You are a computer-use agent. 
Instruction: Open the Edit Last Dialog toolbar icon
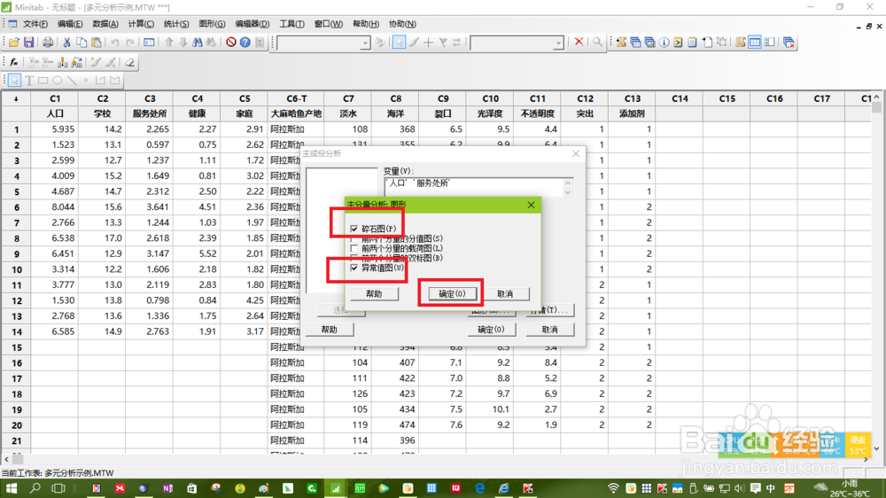(x=149, y=43)
